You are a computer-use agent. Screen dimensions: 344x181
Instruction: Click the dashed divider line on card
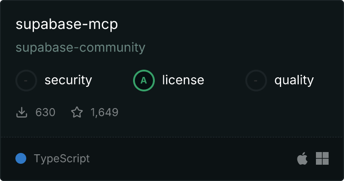pyautogui.click(x=172, y=137)
